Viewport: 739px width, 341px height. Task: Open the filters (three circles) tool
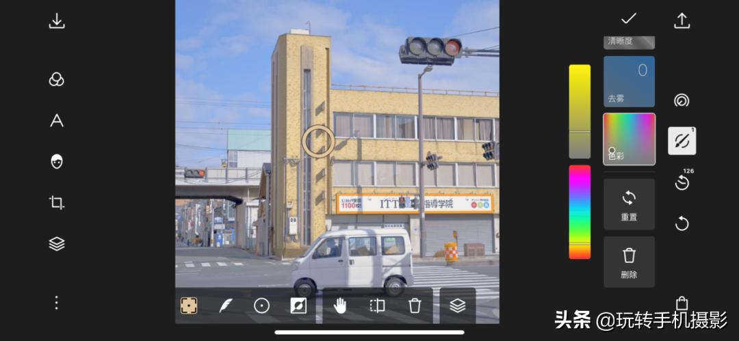(x=57, y=79)
